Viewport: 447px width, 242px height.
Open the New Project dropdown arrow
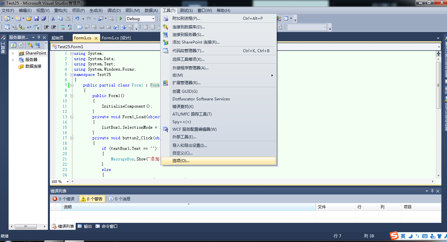click(x=13, y=19)
